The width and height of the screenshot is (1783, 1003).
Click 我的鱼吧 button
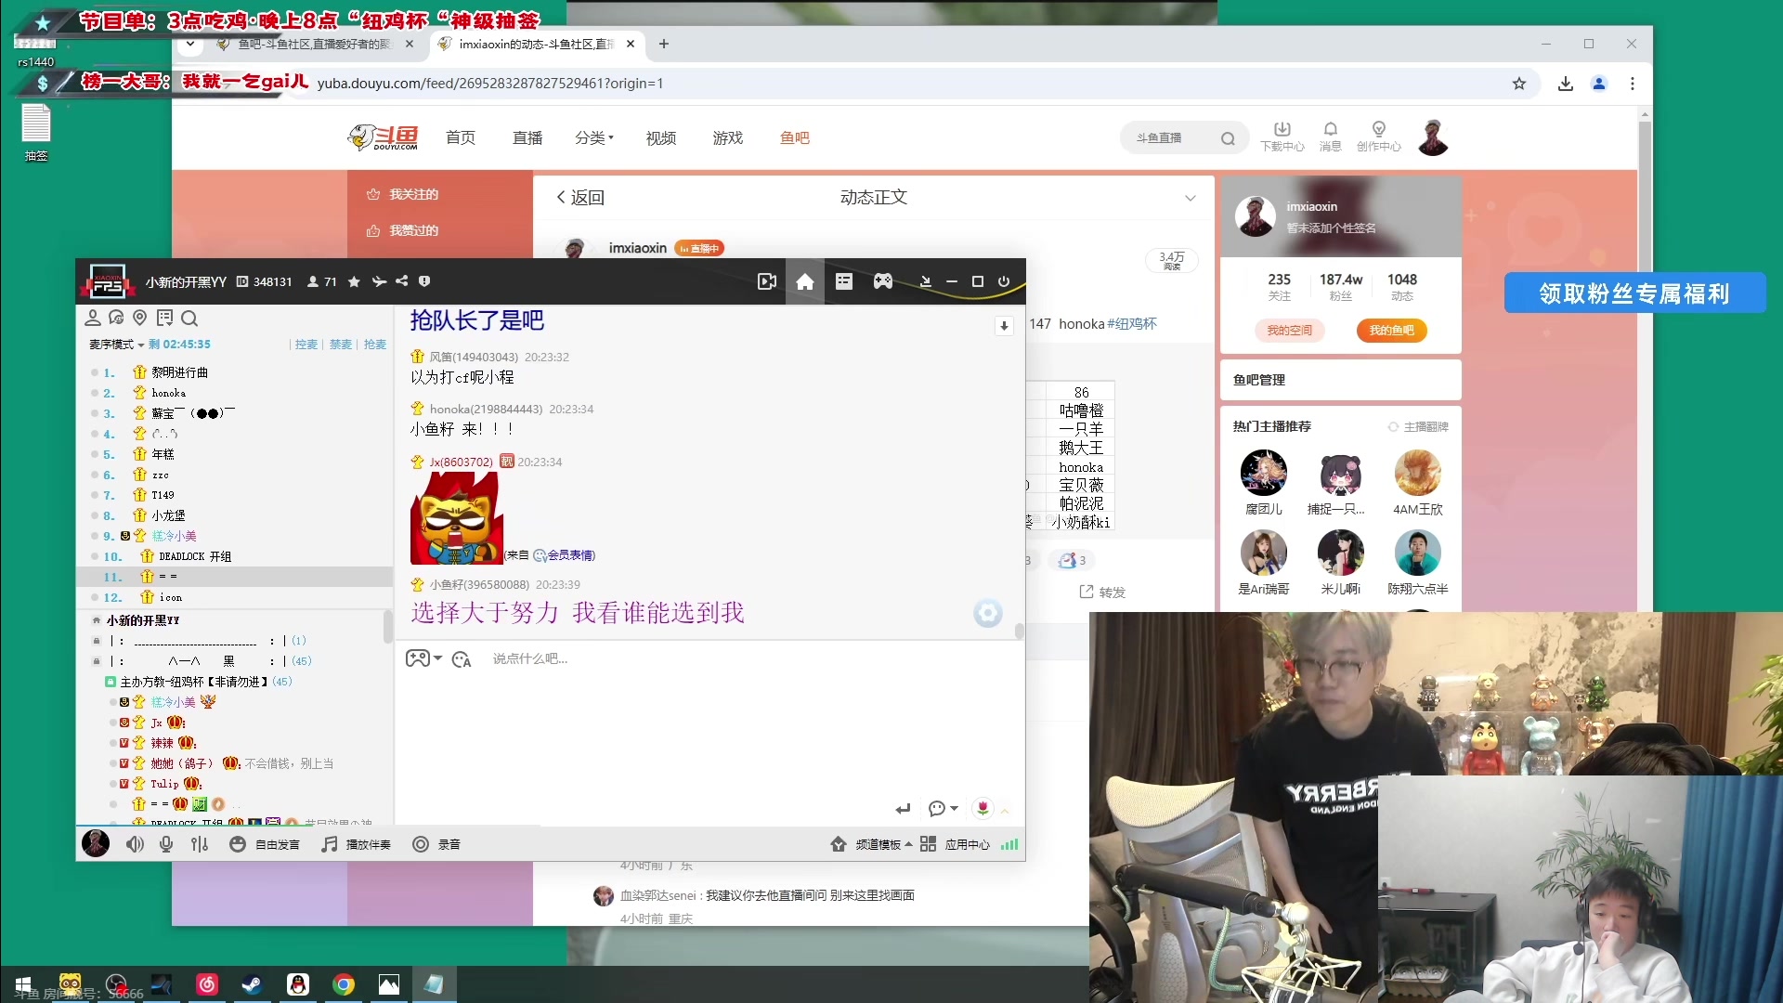pos(1392,331)
